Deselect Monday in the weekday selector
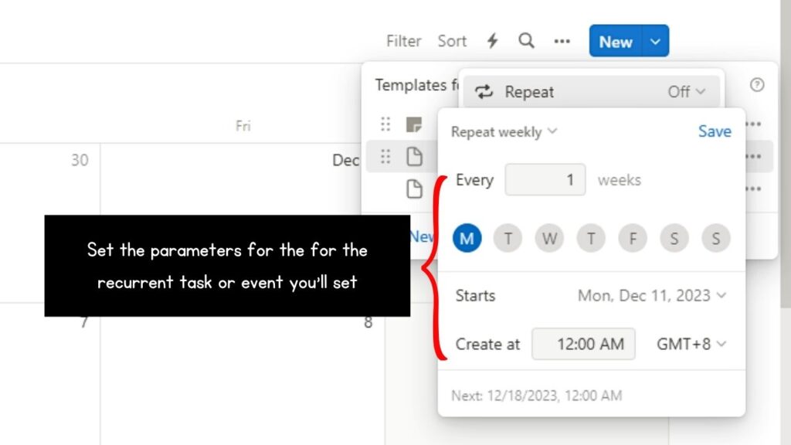791x445 pixels. coord(467,238)
